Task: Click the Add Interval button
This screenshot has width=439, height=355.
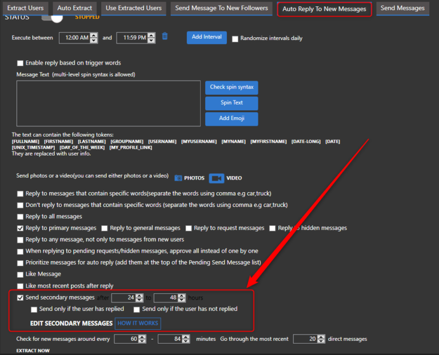Action: pyautogui.click(x=206, y=37)
